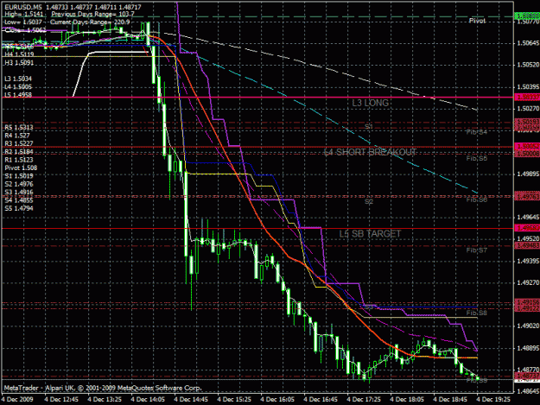
Task: Click the 1.49483 price marker
Action: tap(527, 245)
